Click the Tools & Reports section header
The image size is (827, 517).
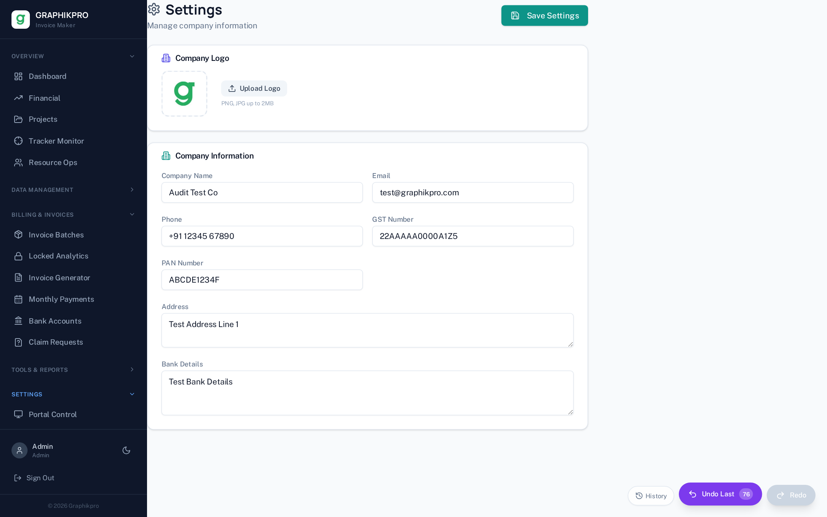(x=74, y=370)
